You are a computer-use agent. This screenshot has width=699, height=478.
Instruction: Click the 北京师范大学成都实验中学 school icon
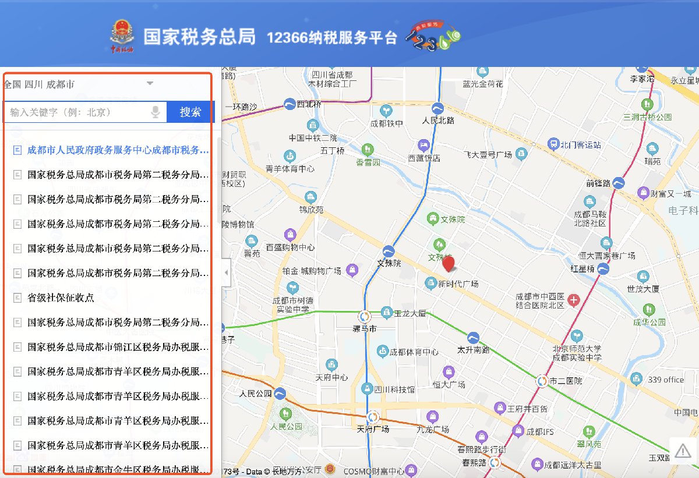(576, 336)
